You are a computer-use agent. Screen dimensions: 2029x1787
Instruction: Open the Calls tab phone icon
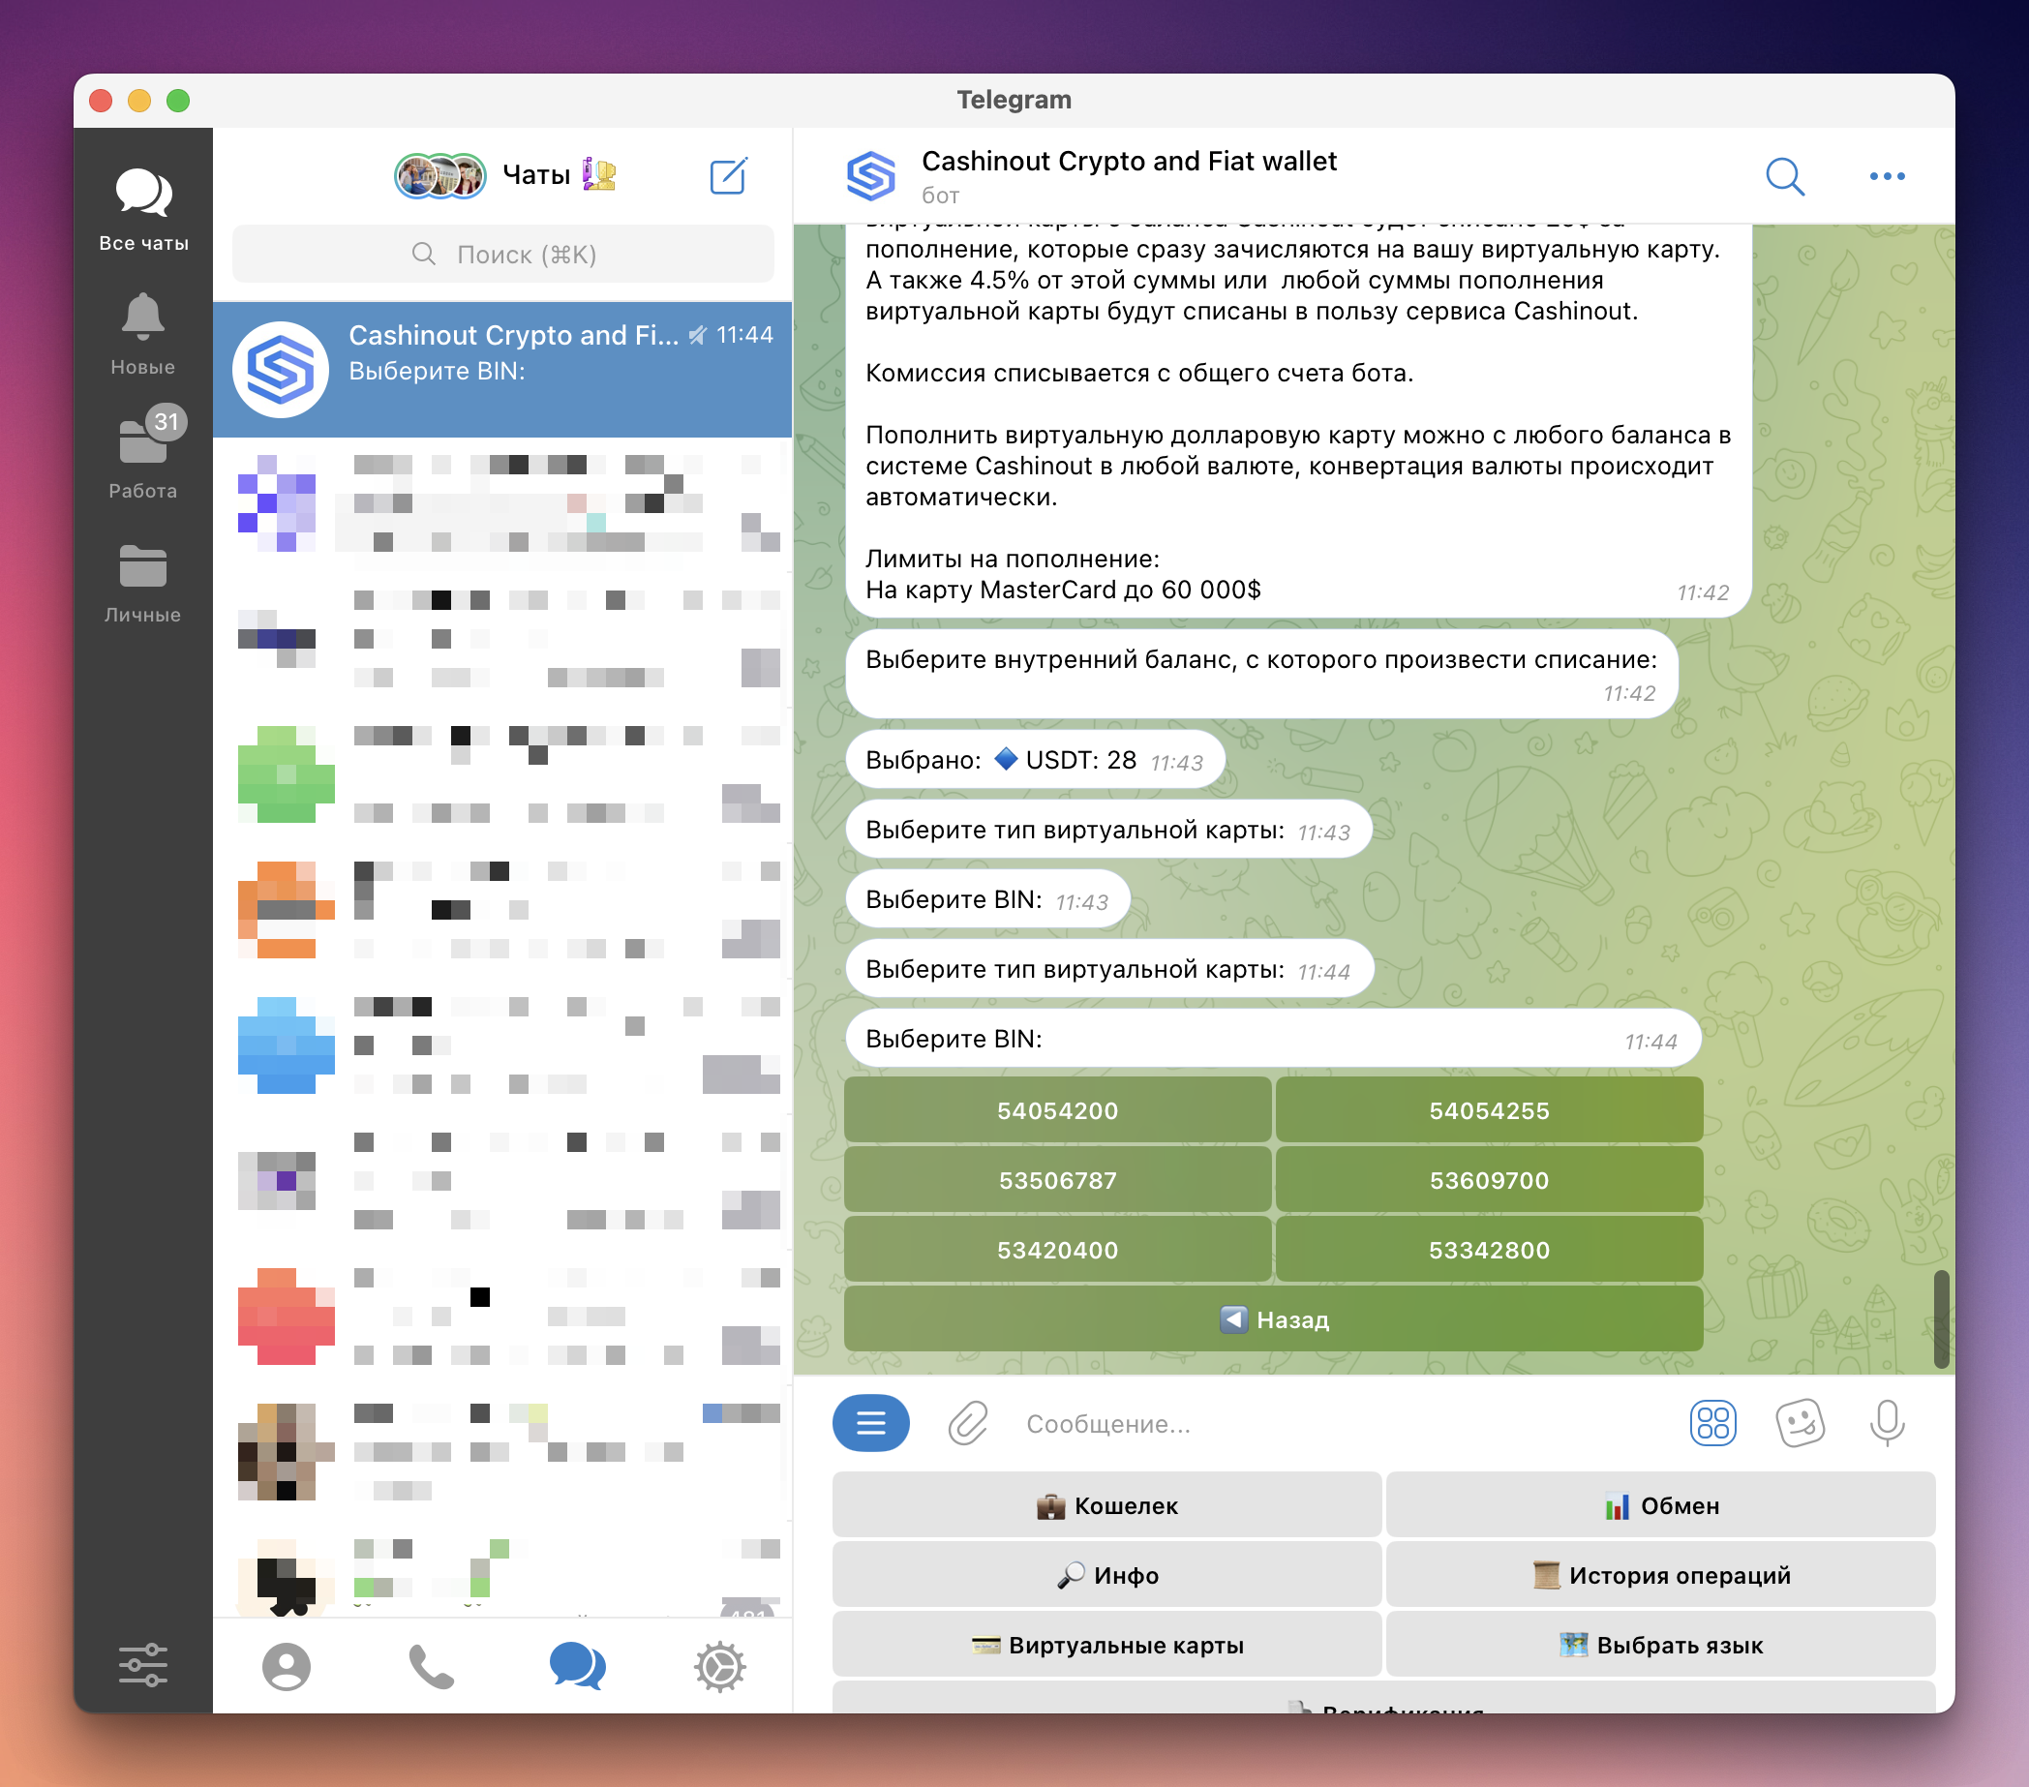click(x=431, y=1666)
